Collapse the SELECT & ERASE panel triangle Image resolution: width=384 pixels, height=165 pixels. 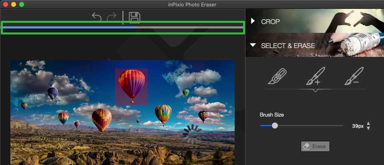(253, 45)
